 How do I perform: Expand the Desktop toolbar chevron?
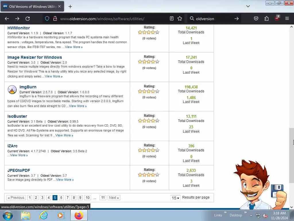[245, 212]
